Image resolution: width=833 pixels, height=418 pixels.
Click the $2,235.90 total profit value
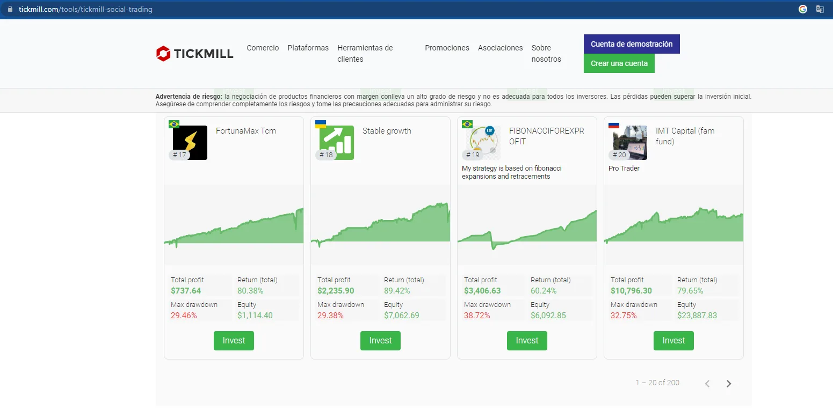pos(336,291)
